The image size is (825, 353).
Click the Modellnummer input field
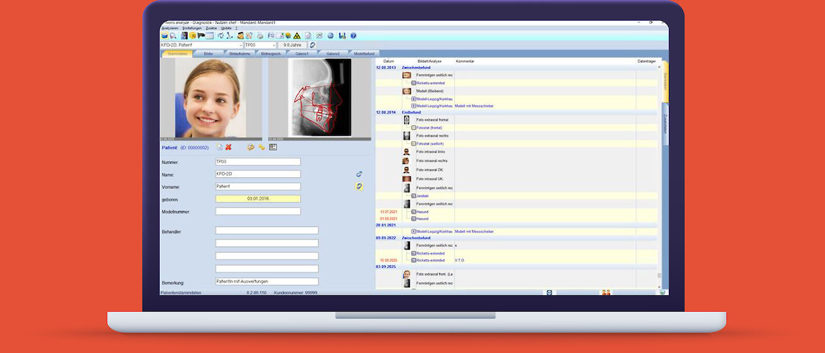pyautogui.click(x=258, y=212)
